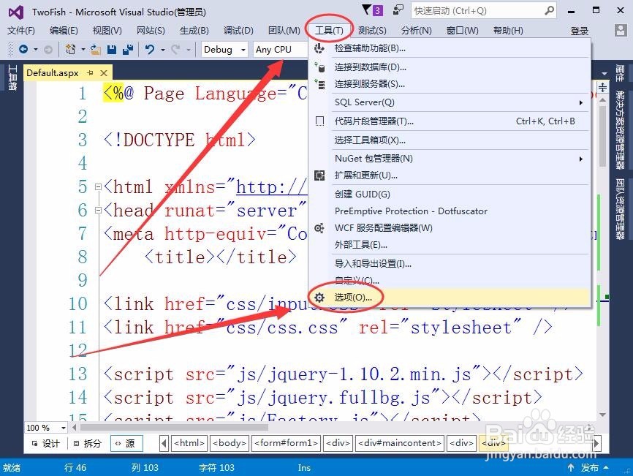Click the New Project icon in the toolbar
Screen dimensions: 633x476
[69, 49]
